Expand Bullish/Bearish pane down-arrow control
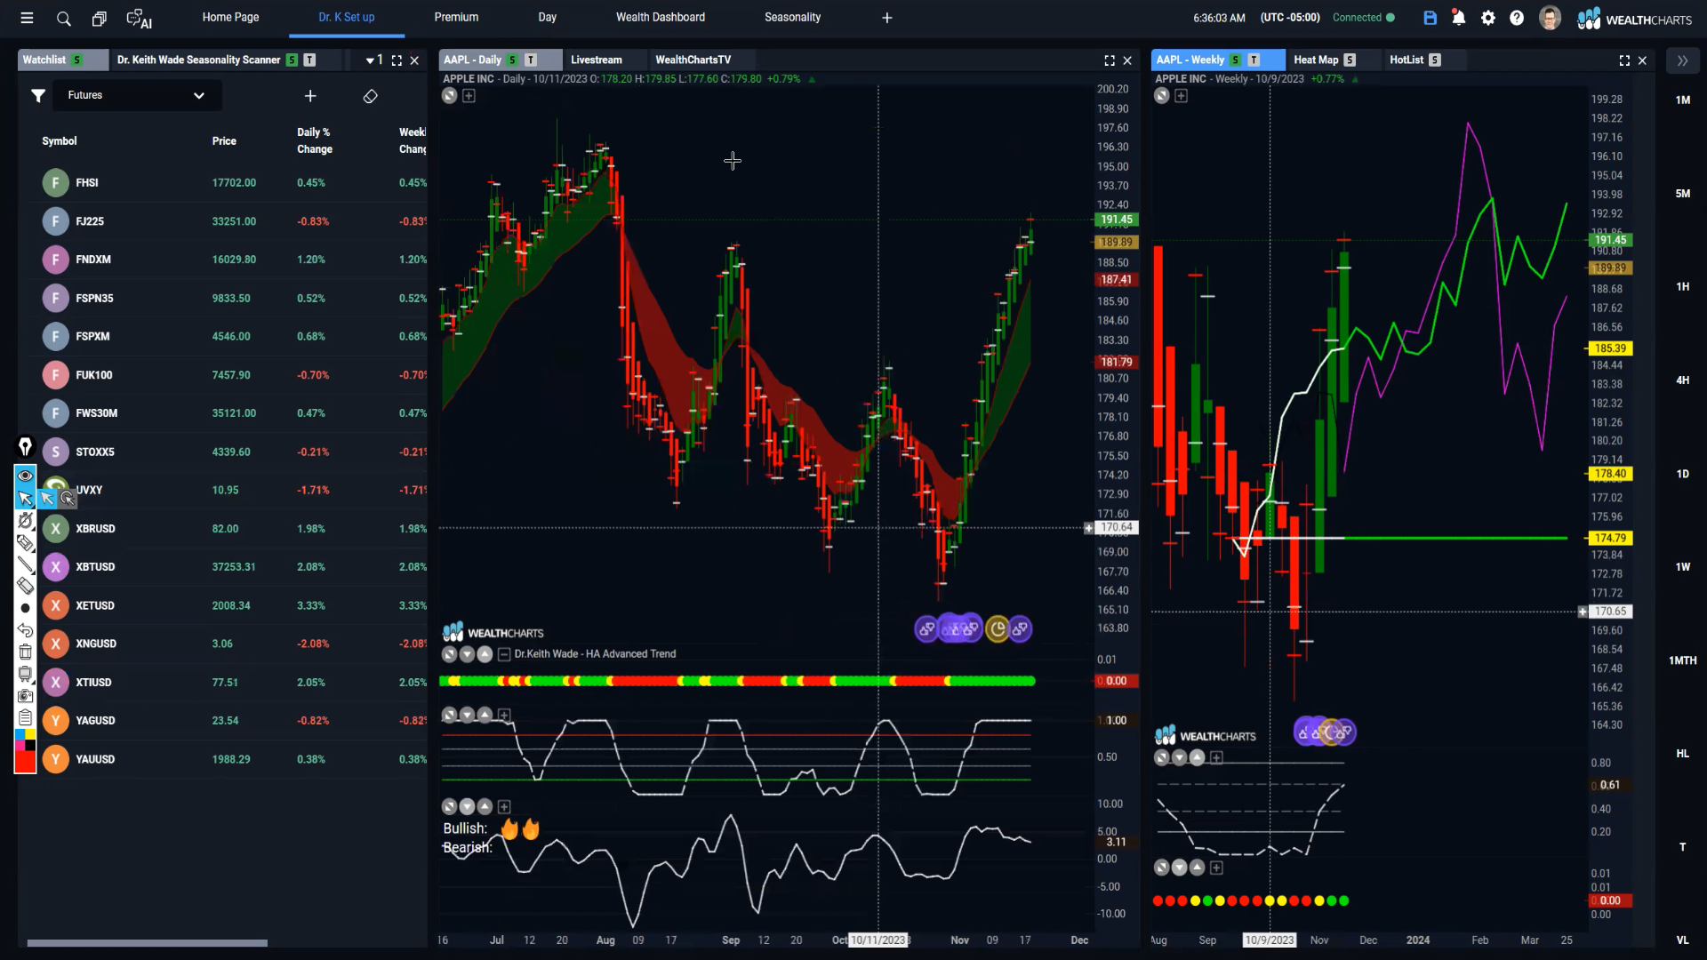The height and width of the screenshot is (960, 1707). 467,807
